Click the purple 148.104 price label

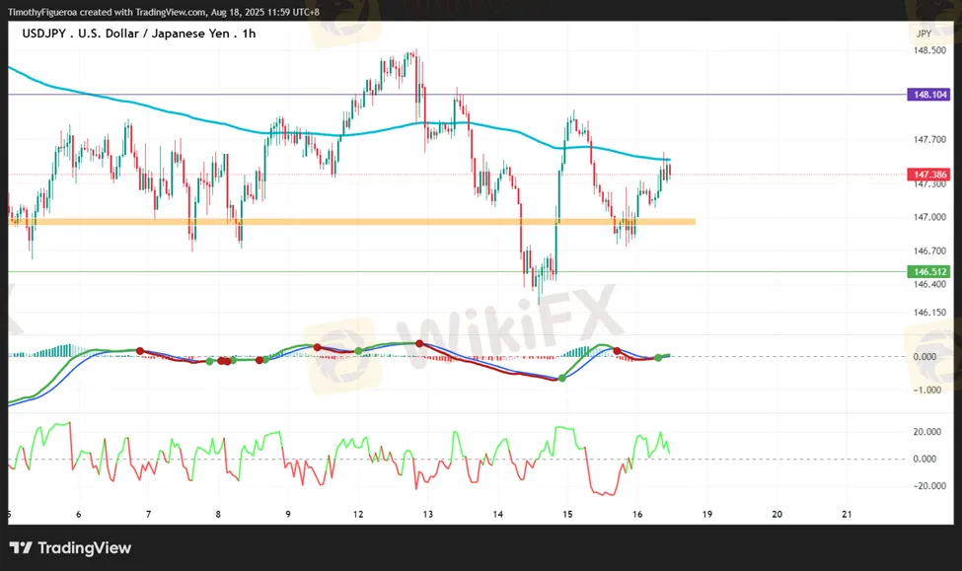tap(930, 95)
